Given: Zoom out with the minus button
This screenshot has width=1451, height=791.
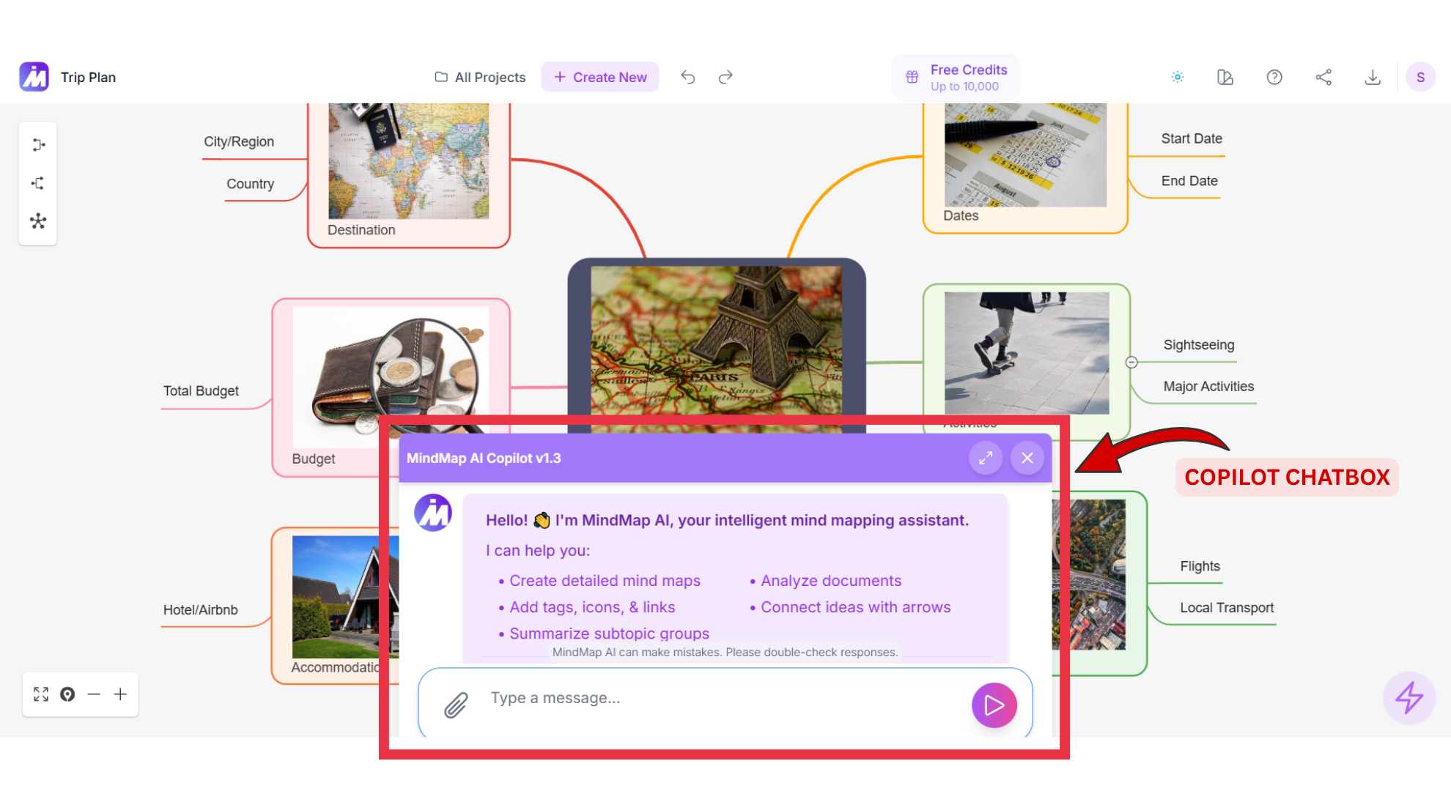Looking at the screenshot, I should [94, 694].
